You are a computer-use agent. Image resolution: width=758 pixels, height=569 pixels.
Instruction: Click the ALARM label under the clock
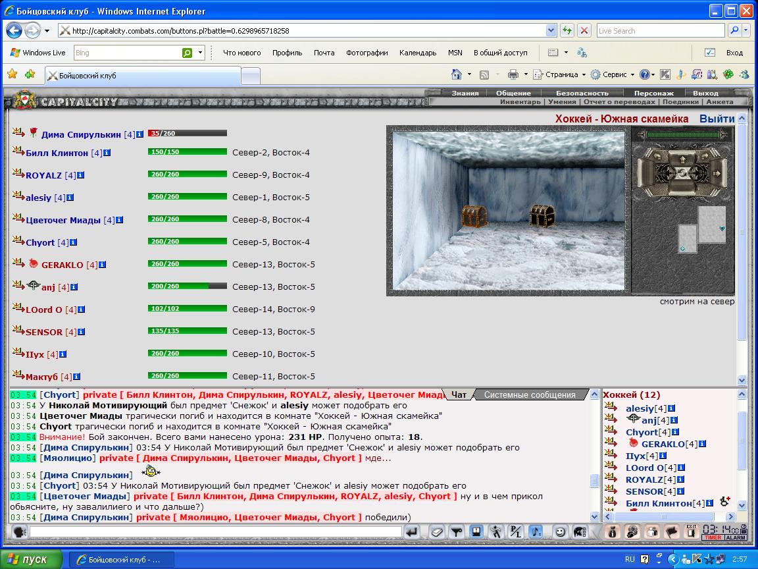click(736, 537)
